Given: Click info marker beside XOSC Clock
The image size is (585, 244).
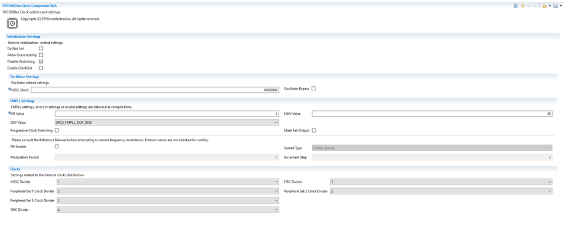Looking at the screenshot, I should (9, 89).
